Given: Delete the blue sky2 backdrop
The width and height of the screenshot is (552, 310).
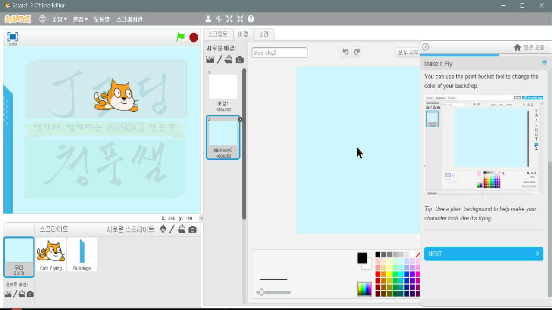Looking at the screenshot, I should (x=240, y=119).
